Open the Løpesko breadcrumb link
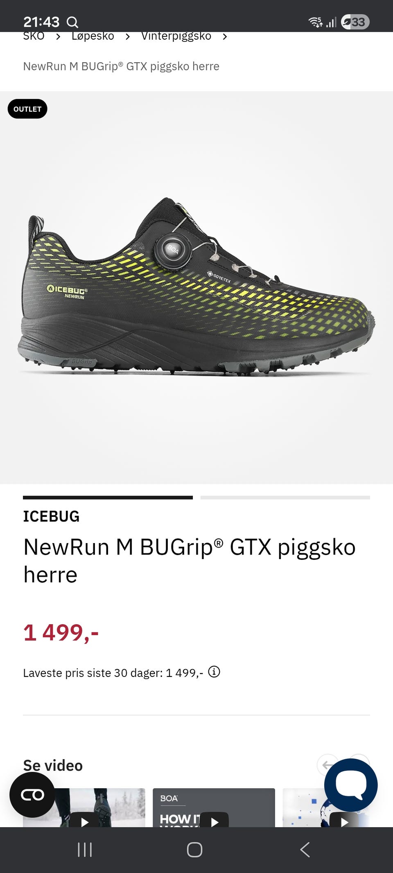This screenshot has height=873, width=393. click(93, 36)
